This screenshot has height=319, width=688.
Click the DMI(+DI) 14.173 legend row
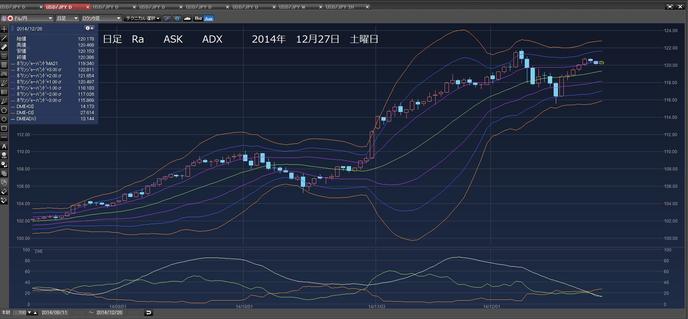pos(53,106)
